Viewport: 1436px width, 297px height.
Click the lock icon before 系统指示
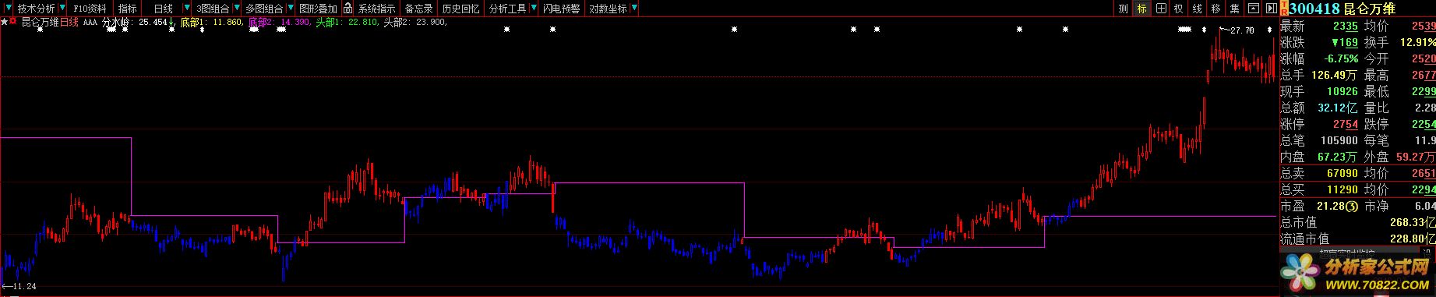tap(348, 9)
